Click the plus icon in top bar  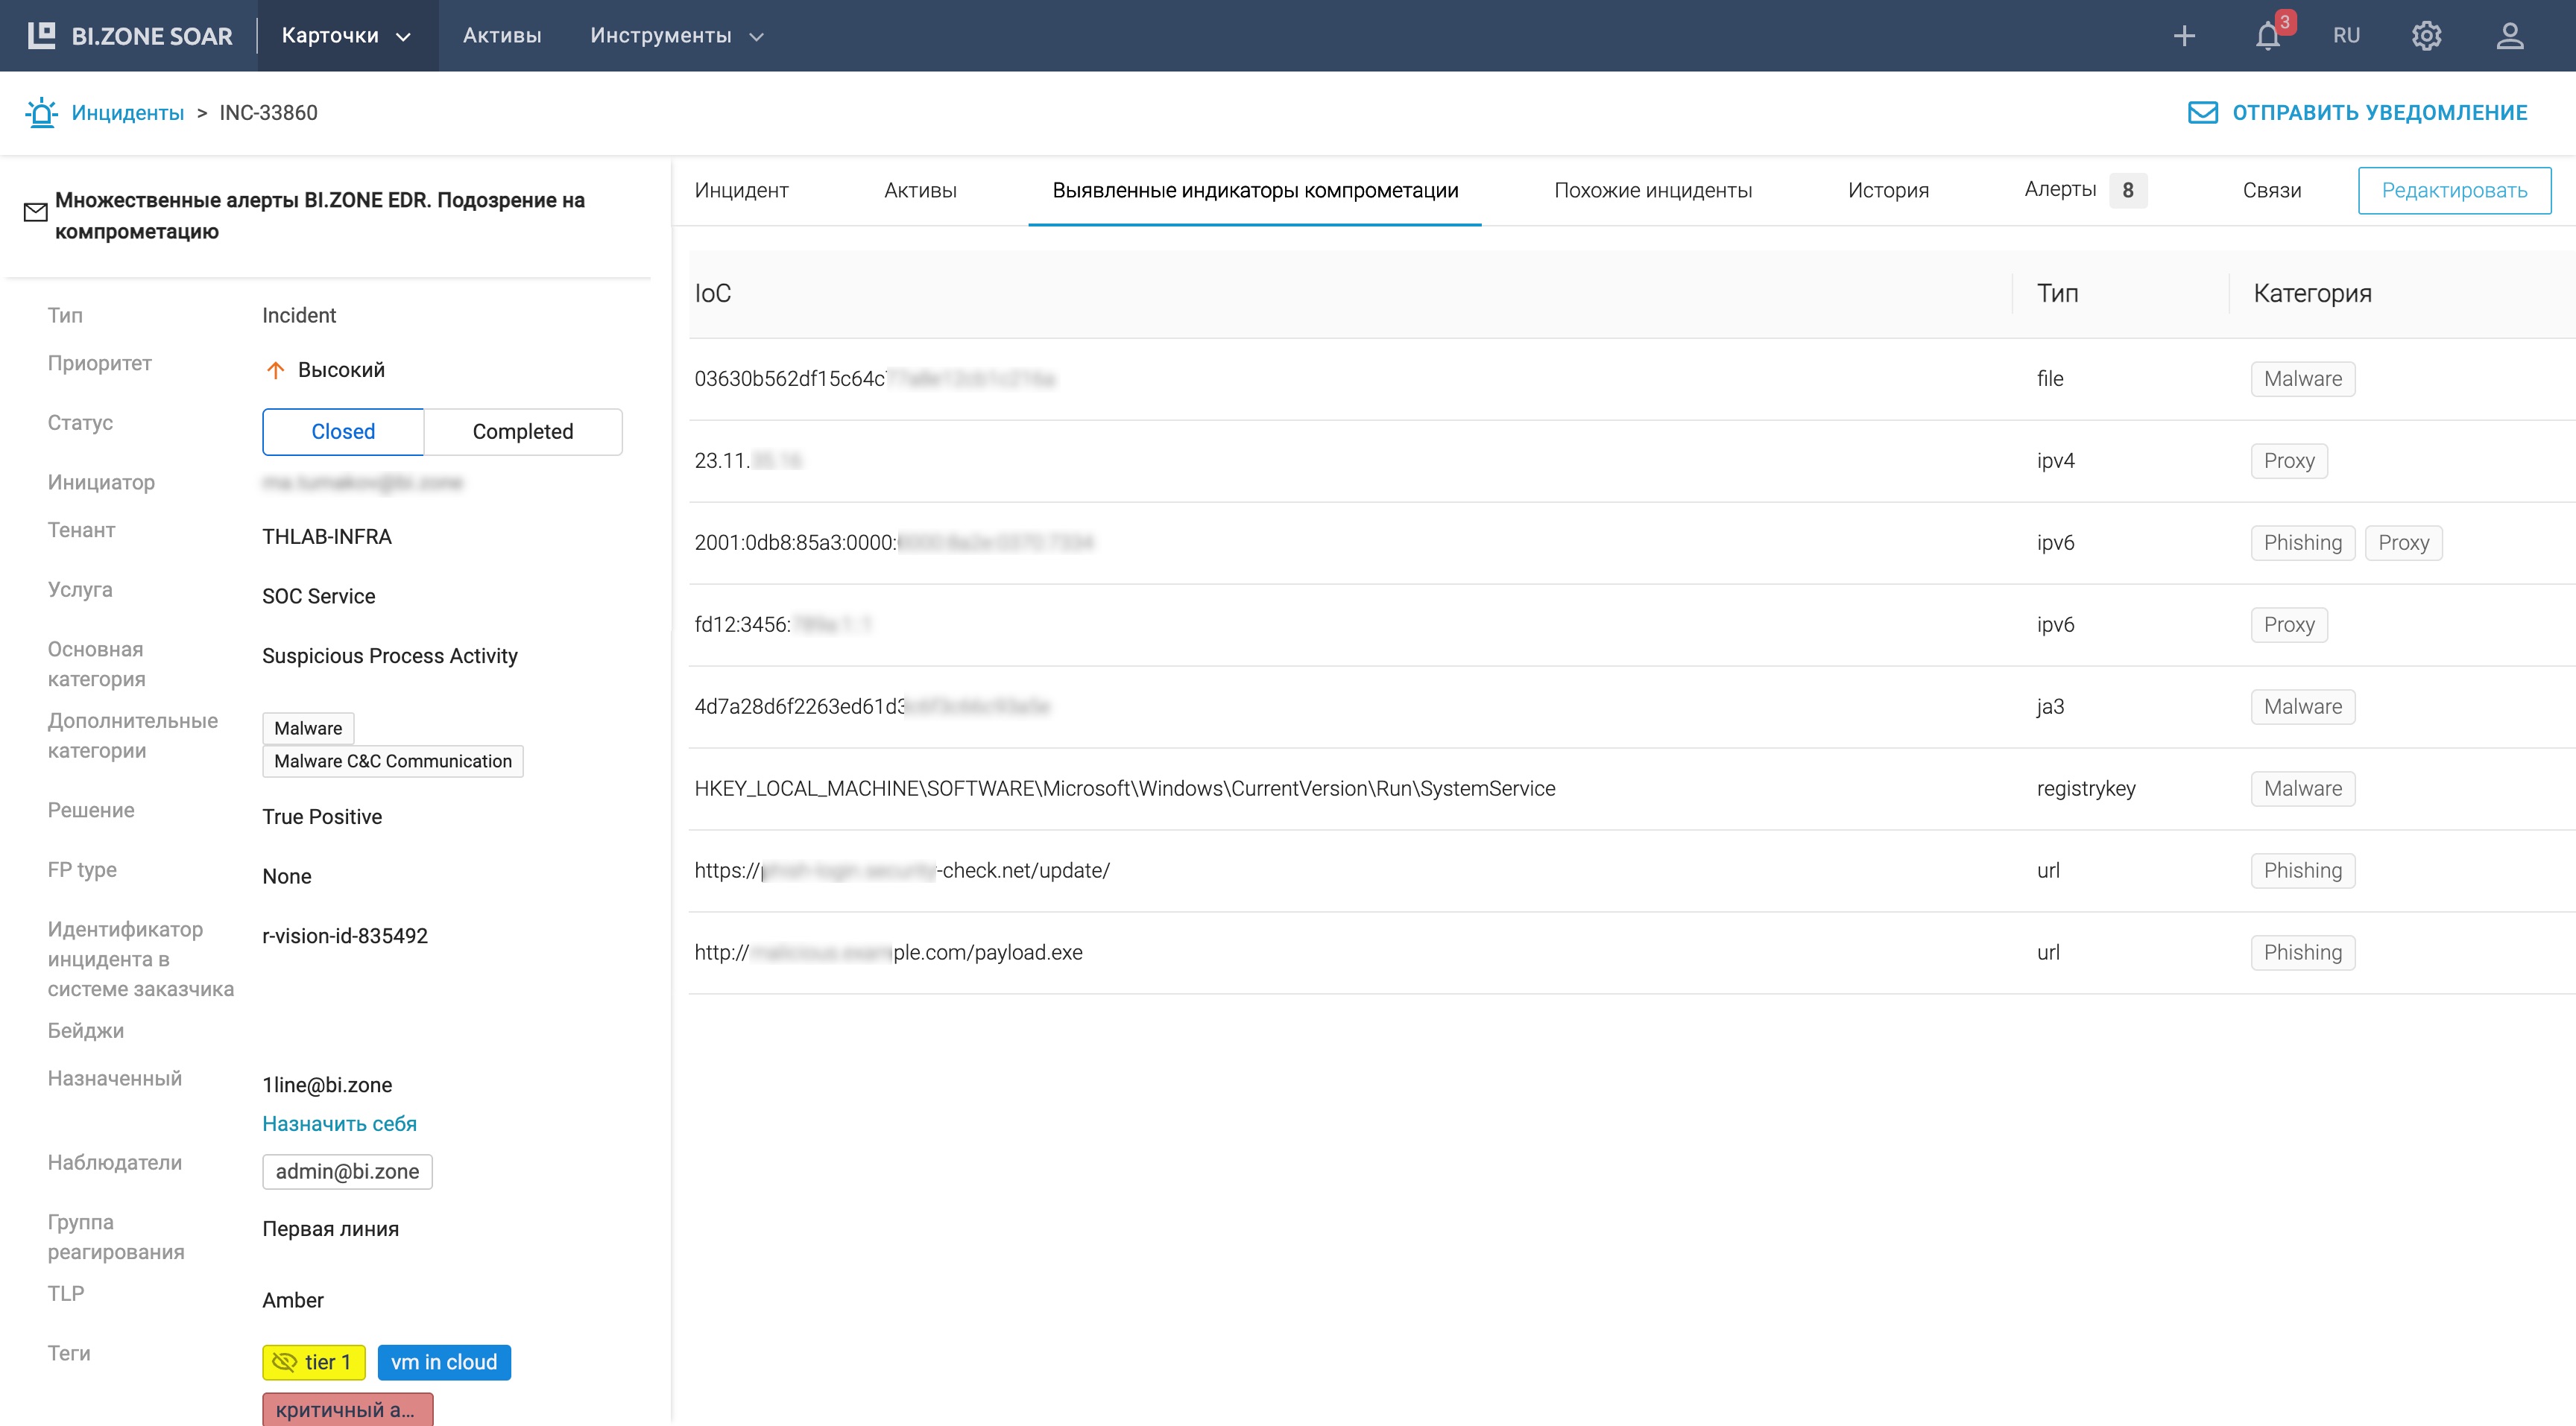point(2184,36)
